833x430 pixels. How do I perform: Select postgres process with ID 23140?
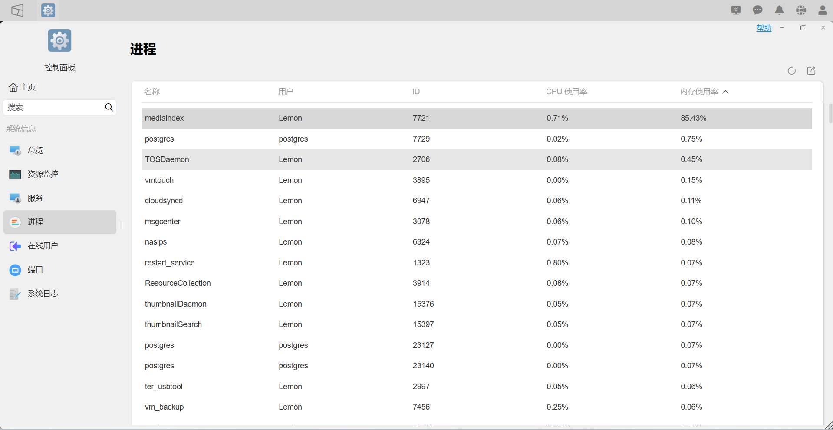click(x=477, y=366)
